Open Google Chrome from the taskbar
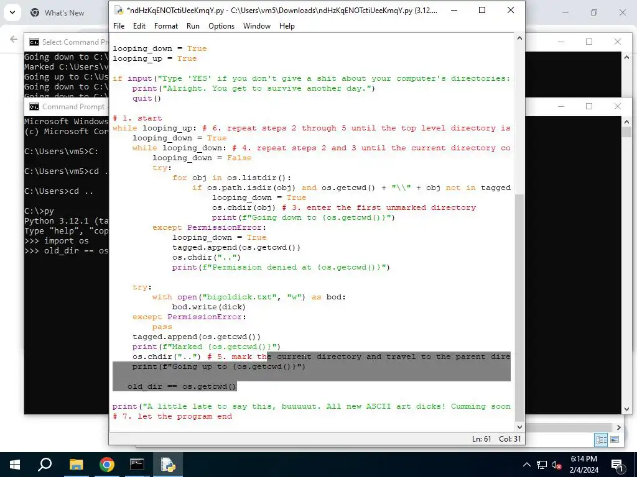Image resolution: width=637 pixels, height=477 pixels. pos(106,465)
